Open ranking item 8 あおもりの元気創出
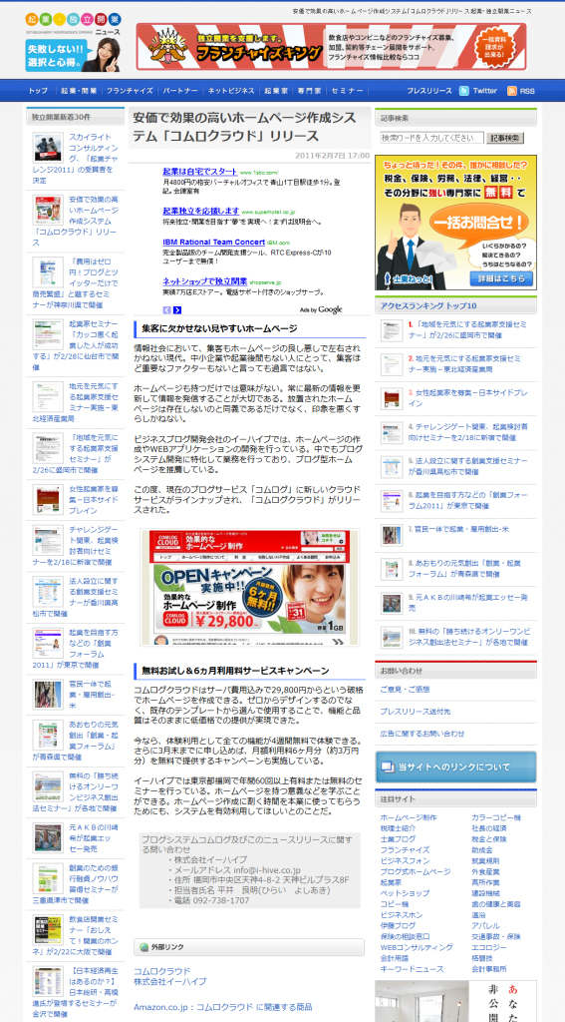Image resolution: width=565 pixels, height=1022 pixels. click(464, 568)
